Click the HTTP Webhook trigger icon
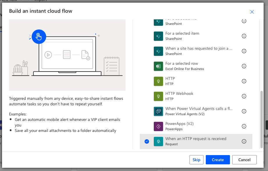 (158, 96)
